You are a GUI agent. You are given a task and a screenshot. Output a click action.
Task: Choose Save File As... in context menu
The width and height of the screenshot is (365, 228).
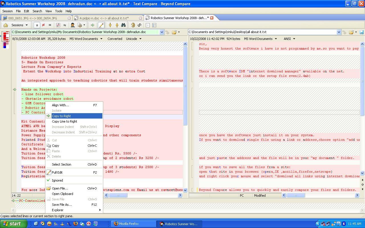tap(62, 205)
